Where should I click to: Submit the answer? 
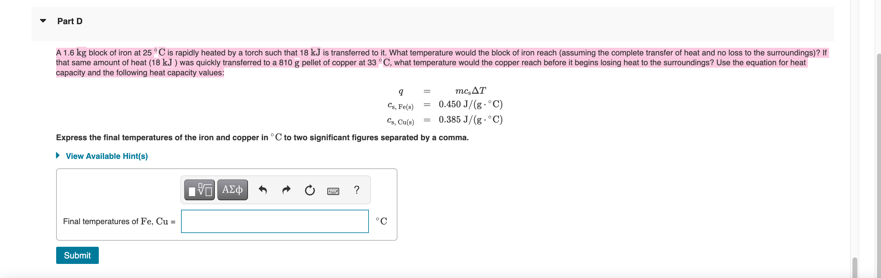pyautogui.click(x=77, y=255)
